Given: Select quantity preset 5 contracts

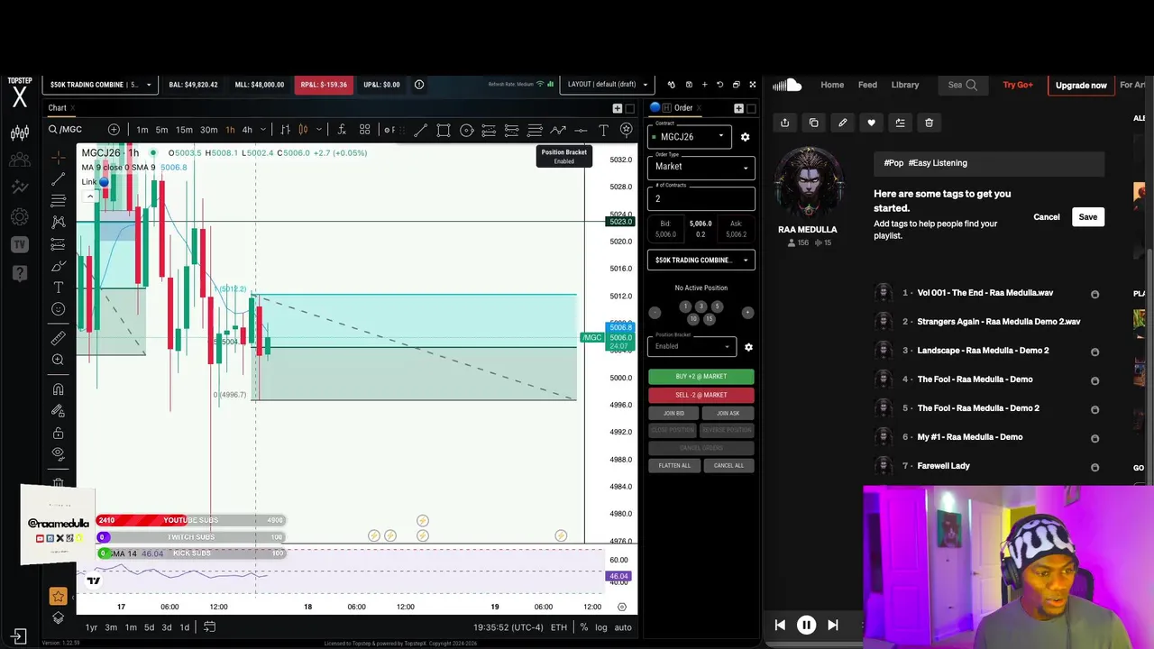Looking at the screenshot, I should tap(718, 306).
